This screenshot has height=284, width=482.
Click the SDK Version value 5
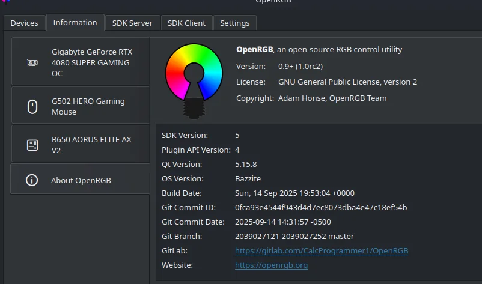[237, 136]
